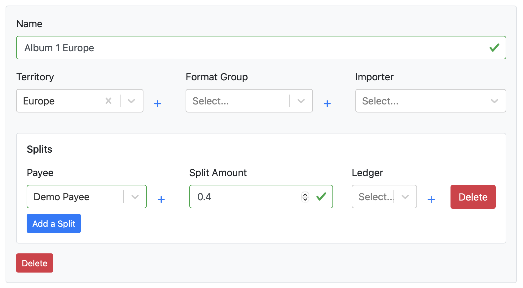Click the Add a Split button
This screenshot has width=523, height=288.
point(54,223)
